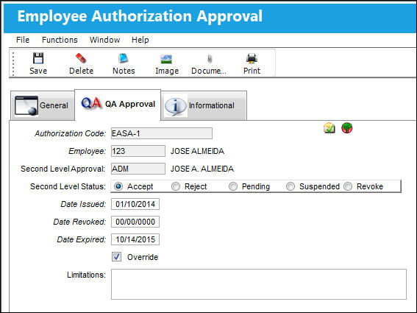Click inside the Limitations text box
This screenshot has height=313, width=417.
[x=259, y=284]
